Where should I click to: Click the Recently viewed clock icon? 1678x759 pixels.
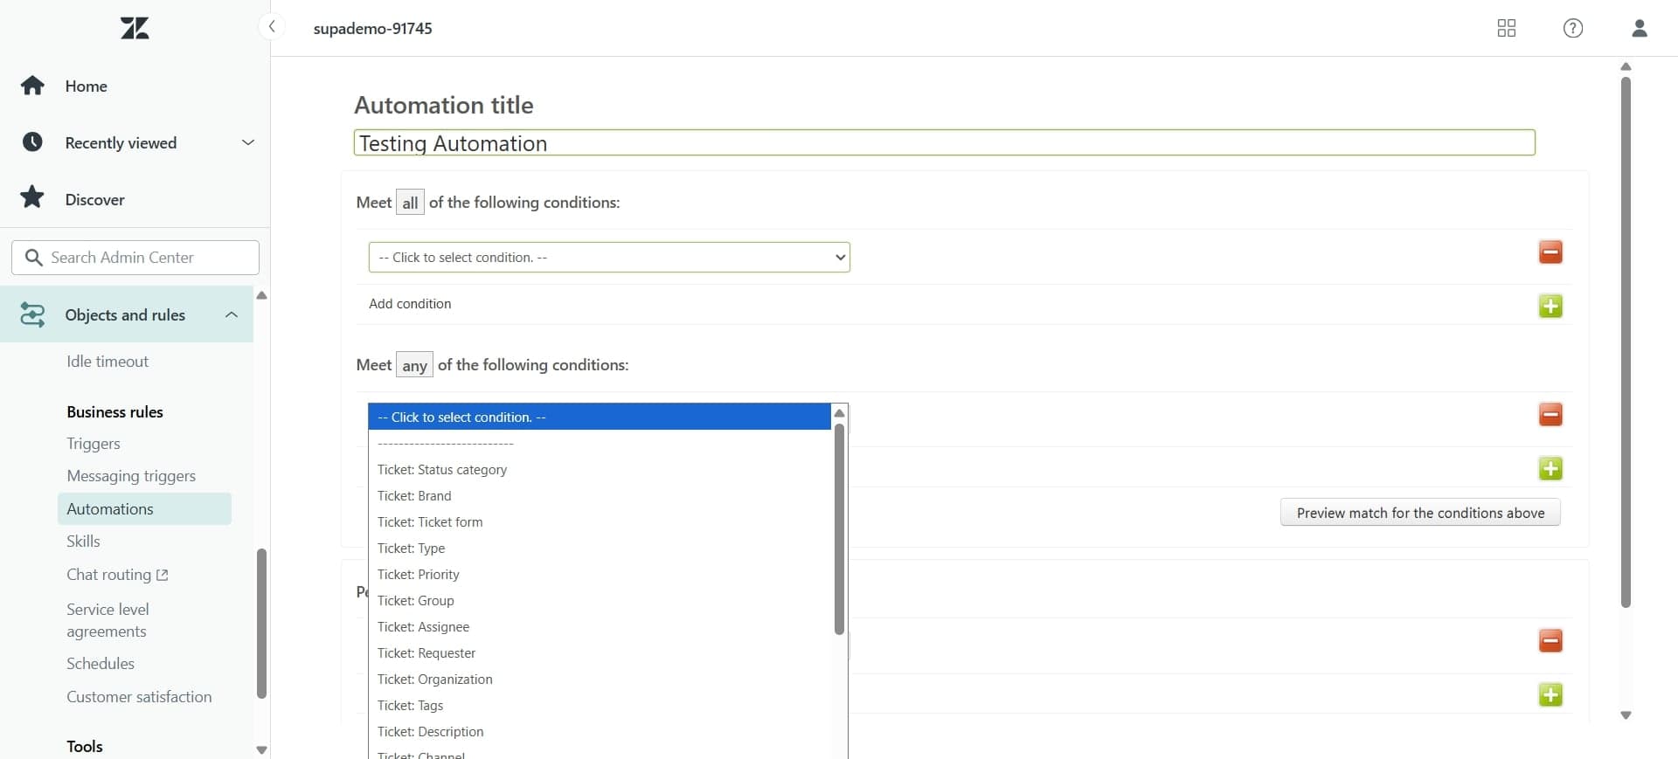pyautogui.click(x=32, y=142)
